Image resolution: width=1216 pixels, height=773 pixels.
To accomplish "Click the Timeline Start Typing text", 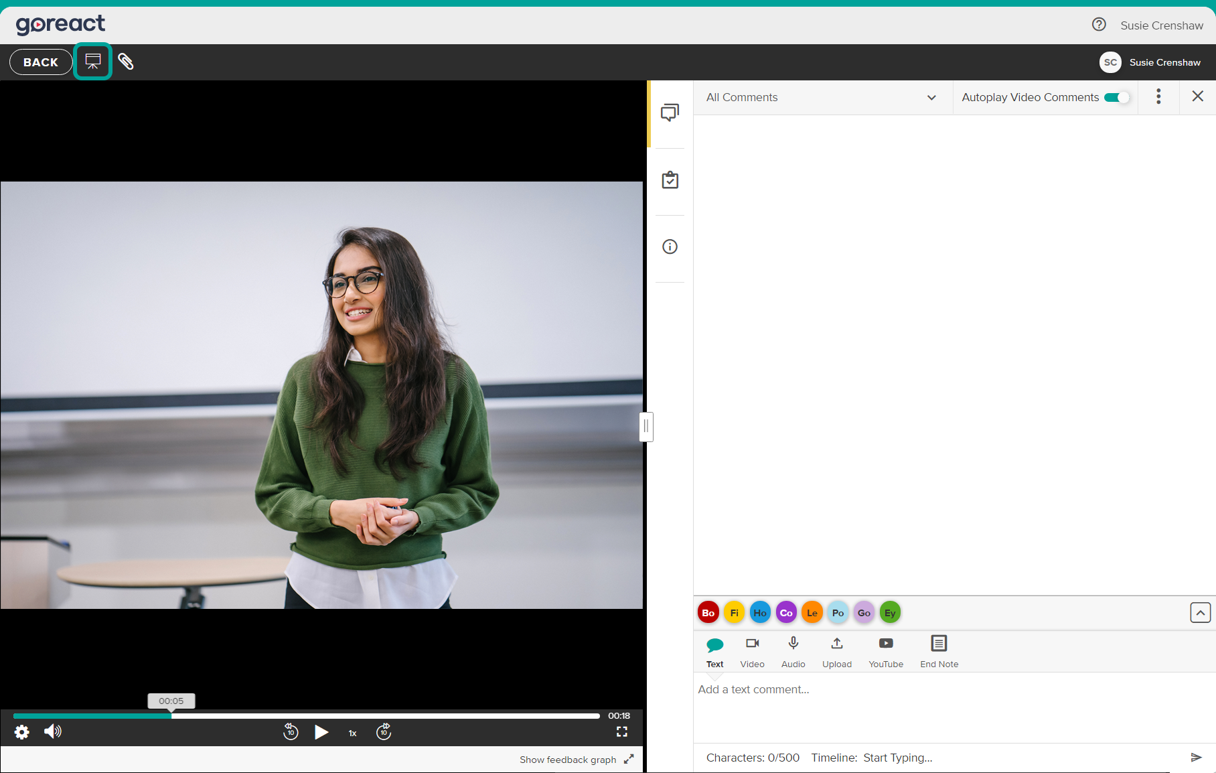I will tap(871, 758).
